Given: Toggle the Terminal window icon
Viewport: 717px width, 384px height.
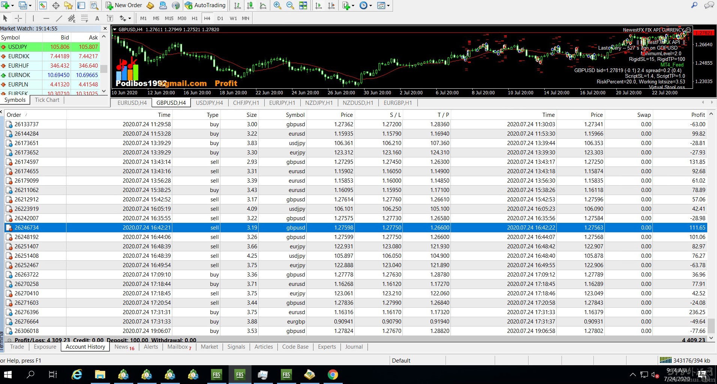Looking at the screenshot, I should [x=81, y=6].
